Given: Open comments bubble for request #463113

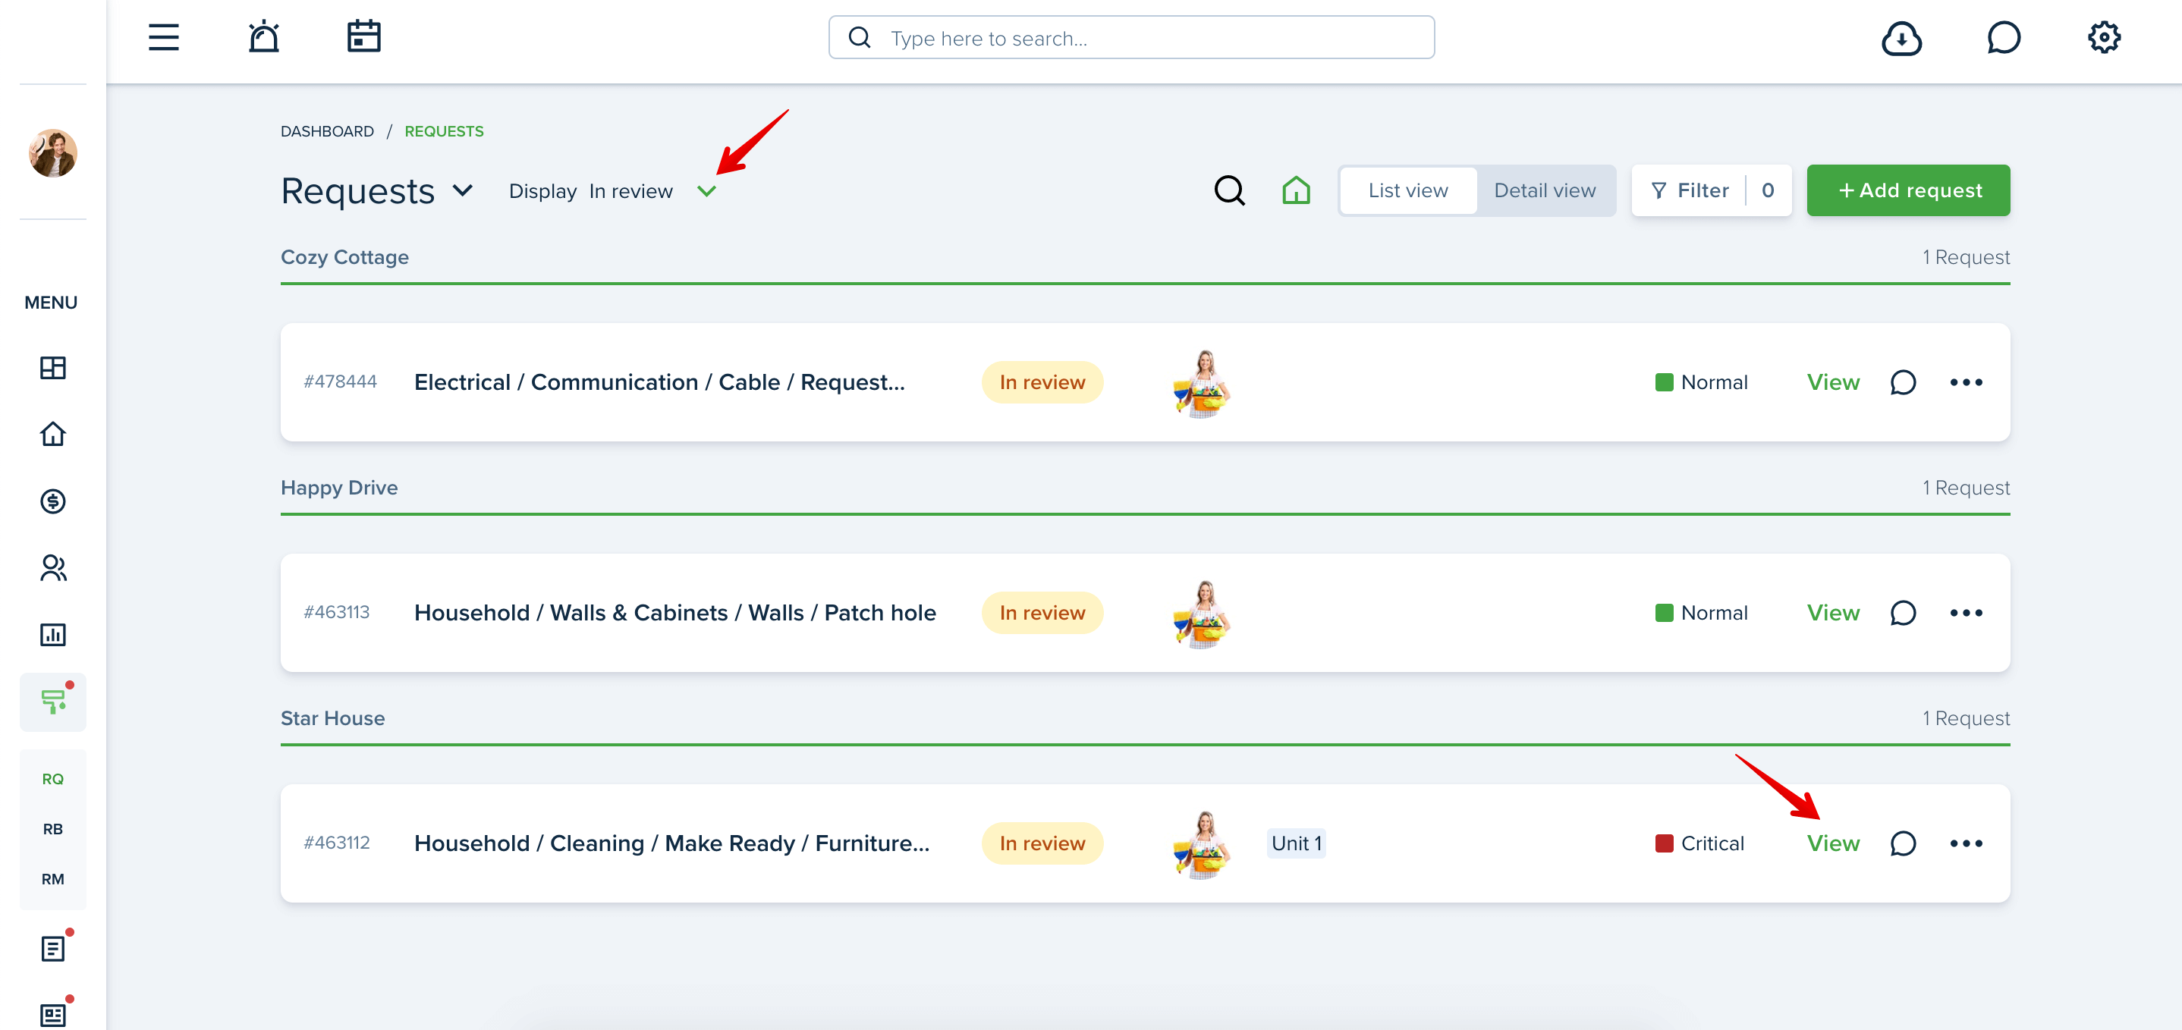Looking at the screenshot, I should tap(1903, 612).
